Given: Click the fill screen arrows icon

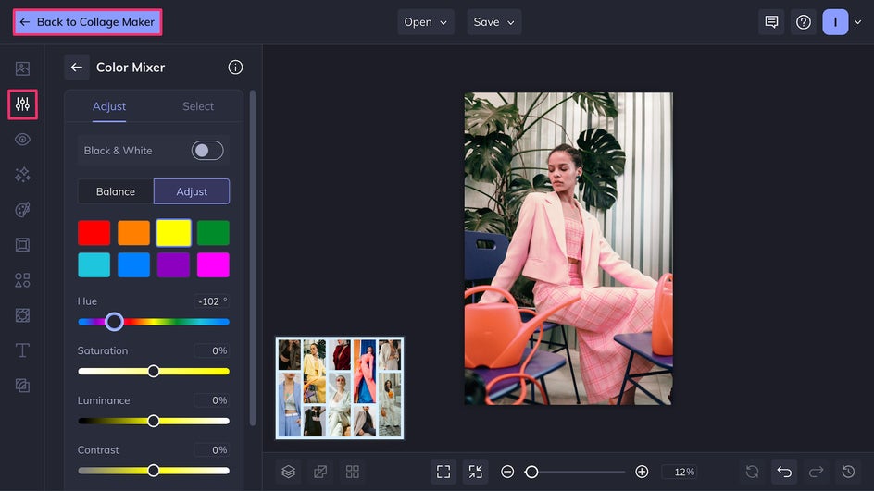Looking at the screenshot, I should point(476,473).
